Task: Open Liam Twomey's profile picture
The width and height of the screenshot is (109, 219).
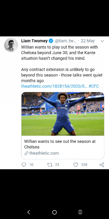Action: pyautogui.click(x=11, y=45)
